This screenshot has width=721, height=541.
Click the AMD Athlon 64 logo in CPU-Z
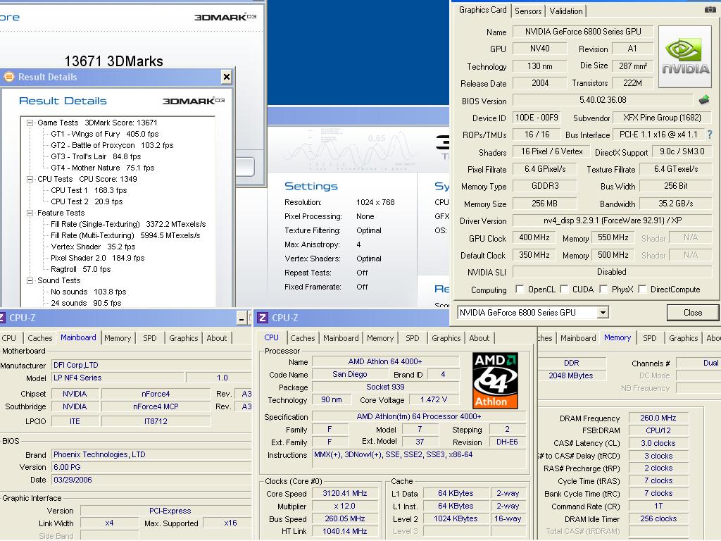(x=495, y=380)
